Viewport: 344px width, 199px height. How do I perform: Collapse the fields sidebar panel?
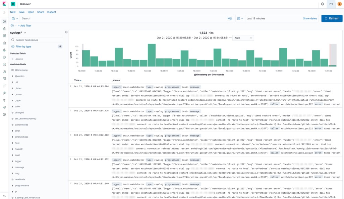[66, 32]
